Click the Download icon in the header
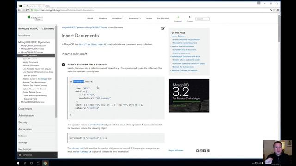 click(x=178, y=17)
